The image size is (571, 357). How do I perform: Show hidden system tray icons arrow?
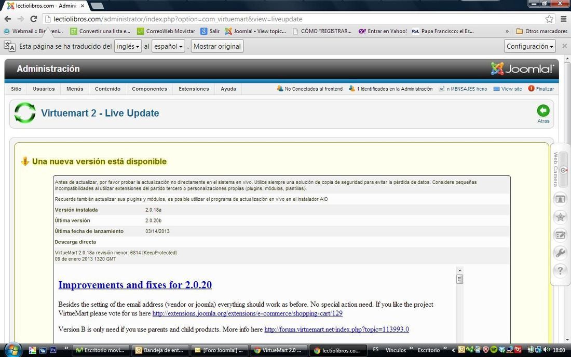(453, 350)
